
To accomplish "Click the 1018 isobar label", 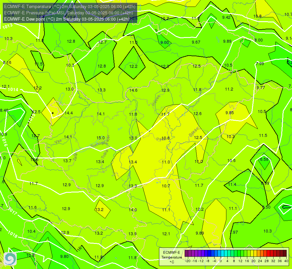I will (x=13, y=234).
